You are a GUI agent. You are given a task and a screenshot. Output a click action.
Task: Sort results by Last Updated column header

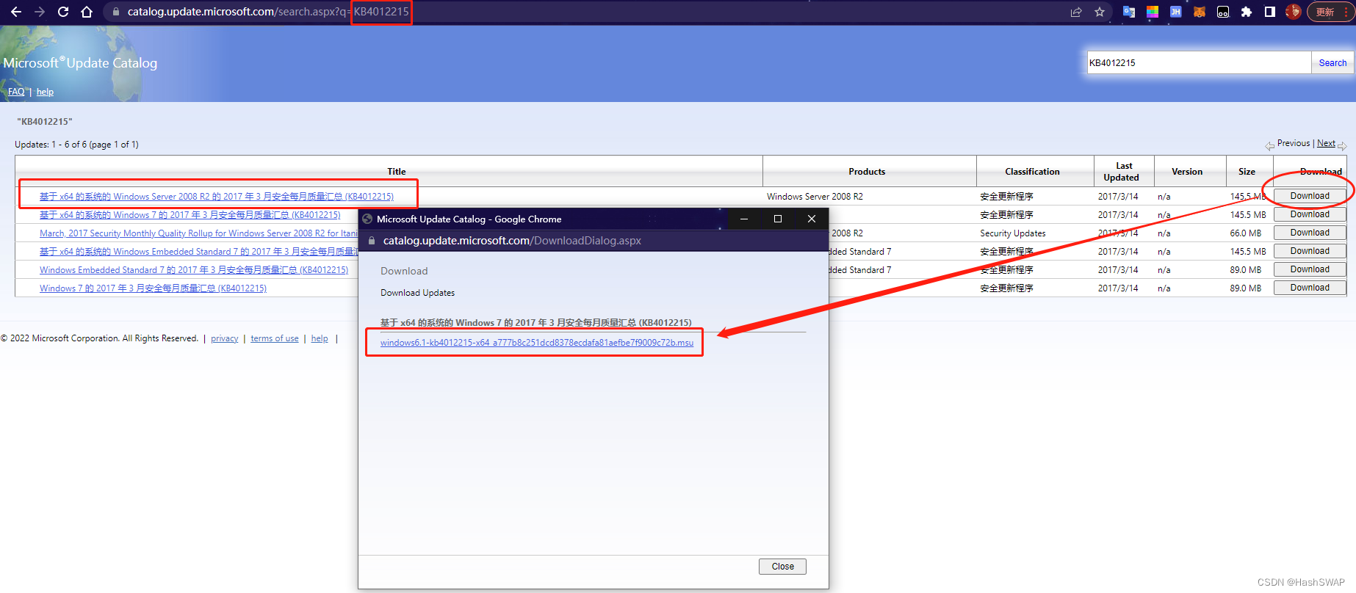1122,172
